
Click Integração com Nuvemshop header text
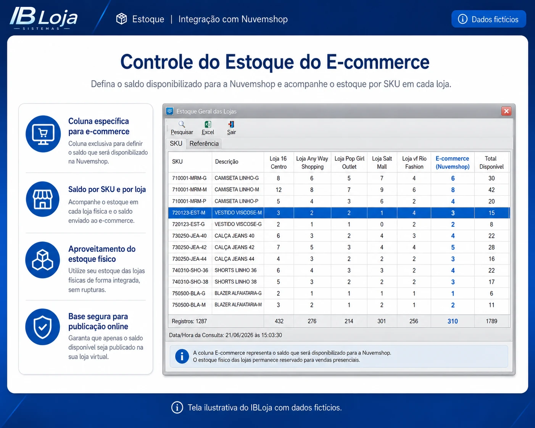(233, 19)
